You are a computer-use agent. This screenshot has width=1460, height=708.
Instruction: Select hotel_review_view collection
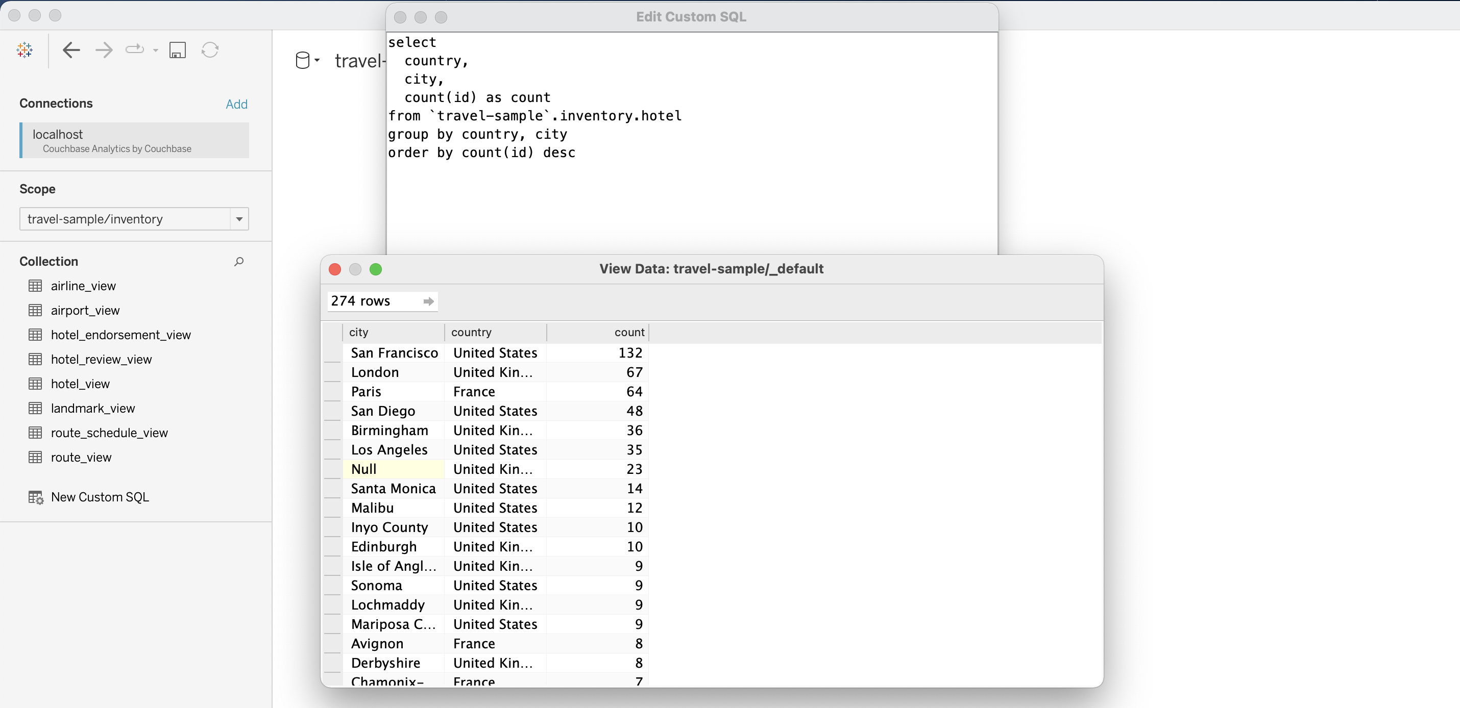102,359
